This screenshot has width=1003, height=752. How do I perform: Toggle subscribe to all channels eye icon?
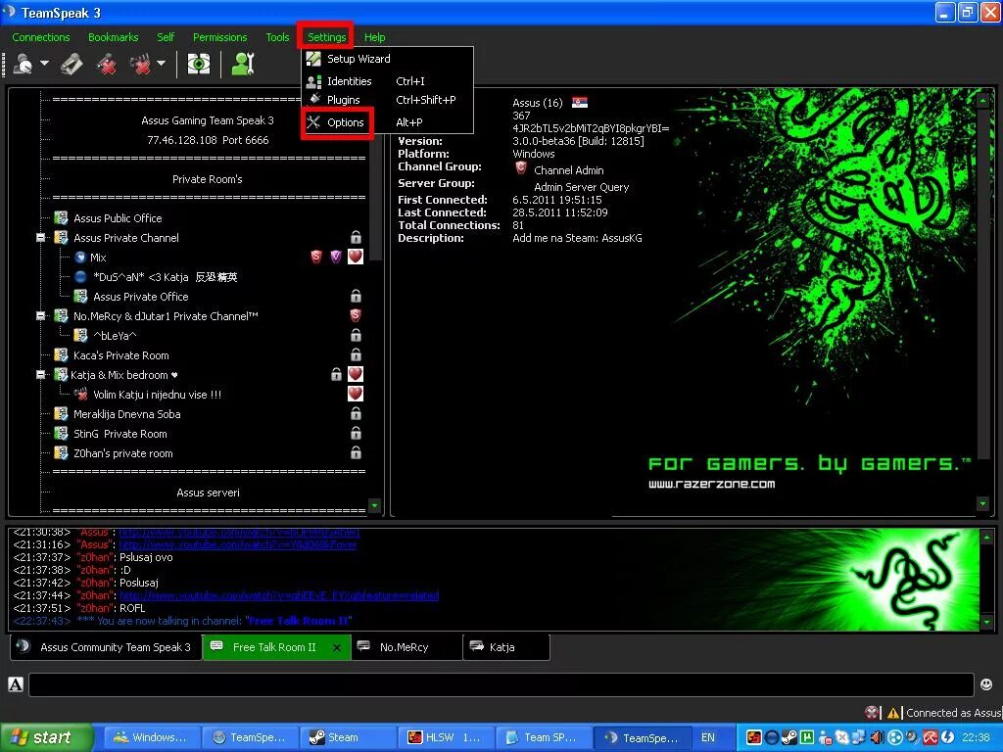point(198,64)
